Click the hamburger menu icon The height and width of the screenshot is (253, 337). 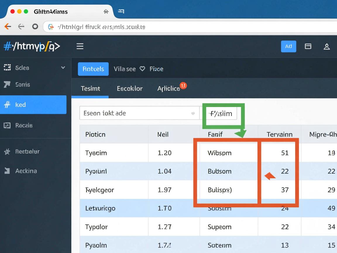click(x=80, y=46)
